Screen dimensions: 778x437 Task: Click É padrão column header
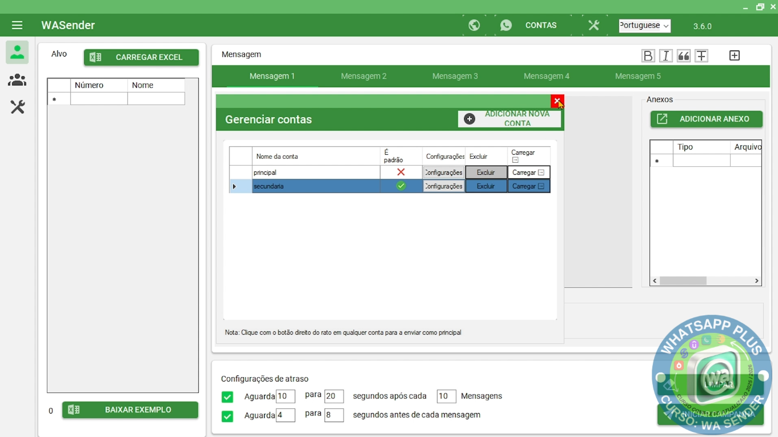click(x=401, y=157)
